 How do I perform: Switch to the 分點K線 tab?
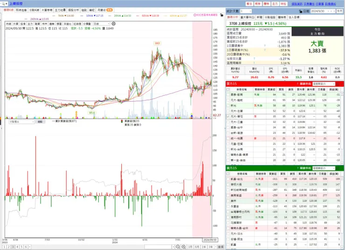(34, 10)
